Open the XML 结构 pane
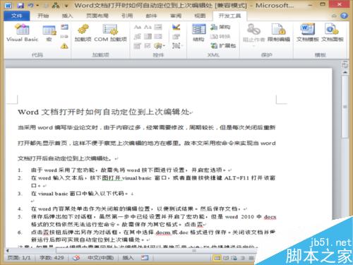This screenshot has width=353, height=265. (x=198, y=33)
